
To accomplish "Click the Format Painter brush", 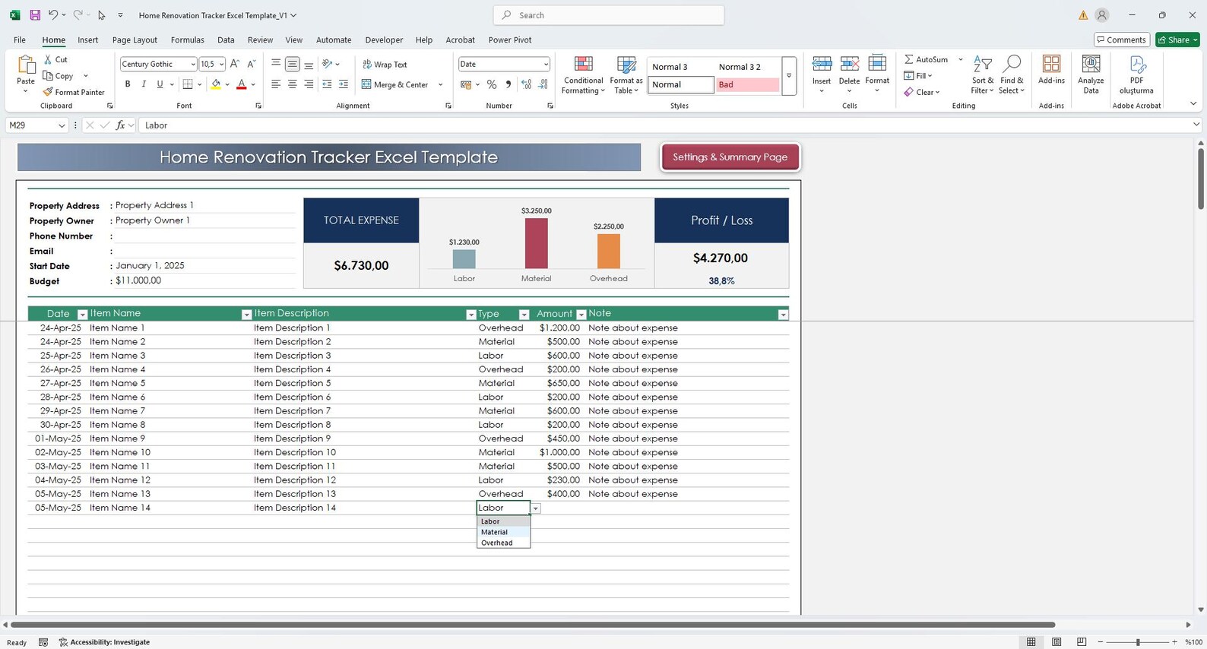I will (x=48, y=92).
